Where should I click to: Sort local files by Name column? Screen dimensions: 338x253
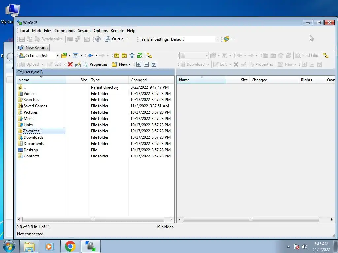(x=41, y=80)
